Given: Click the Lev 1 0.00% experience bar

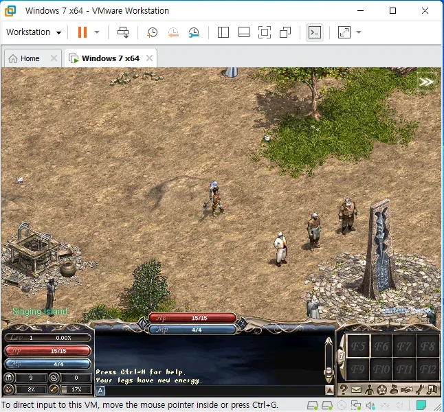Looking at the screenshot, I should coord(48,338).
